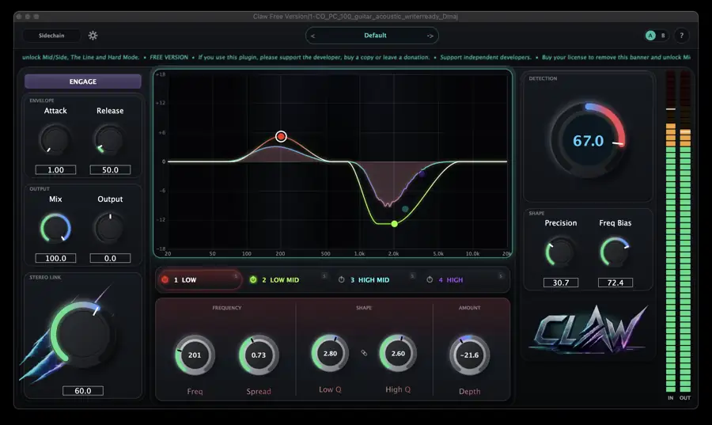Click the Sidechain button
This screenshot has height=425, width=712.
(51, 36)
